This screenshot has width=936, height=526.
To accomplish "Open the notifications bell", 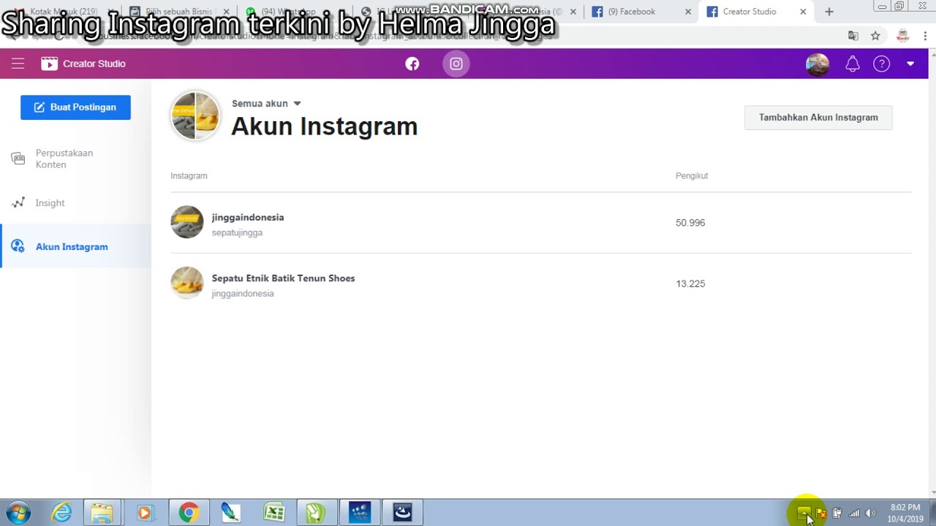I will point(853,64).
